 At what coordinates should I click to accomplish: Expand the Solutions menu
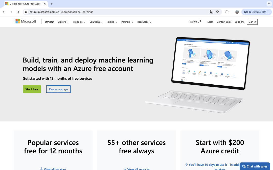[96, 22]
